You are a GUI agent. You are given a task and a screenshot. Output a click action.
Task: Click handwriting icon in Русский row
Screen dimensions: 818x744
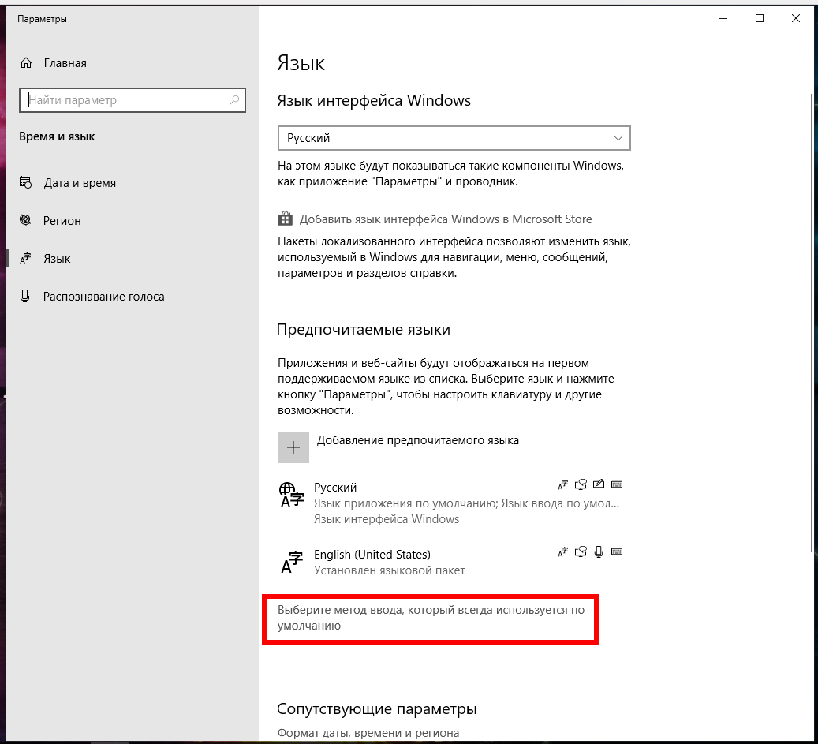[599, 484]
